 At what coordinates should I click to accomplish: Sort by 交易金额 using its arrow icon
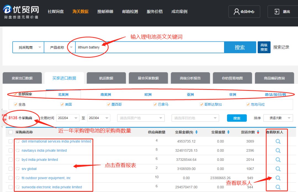click(x=196, y=132)
